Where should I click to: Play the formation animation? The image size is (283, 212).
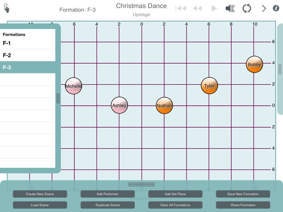214,8
